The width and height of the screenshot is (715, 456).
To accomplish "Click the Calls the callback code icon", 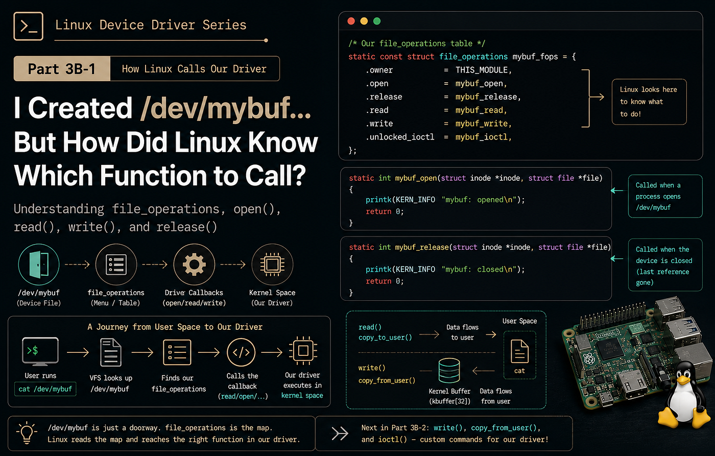I will click(x=241, y=352).
